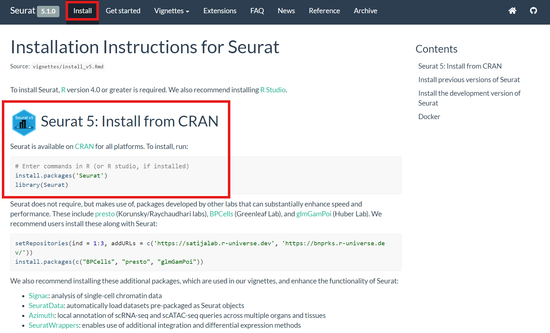Jump to 'Seurat 5: Install from CRAN' in Contents
550x333 pixels.
[x=460, y=66]
